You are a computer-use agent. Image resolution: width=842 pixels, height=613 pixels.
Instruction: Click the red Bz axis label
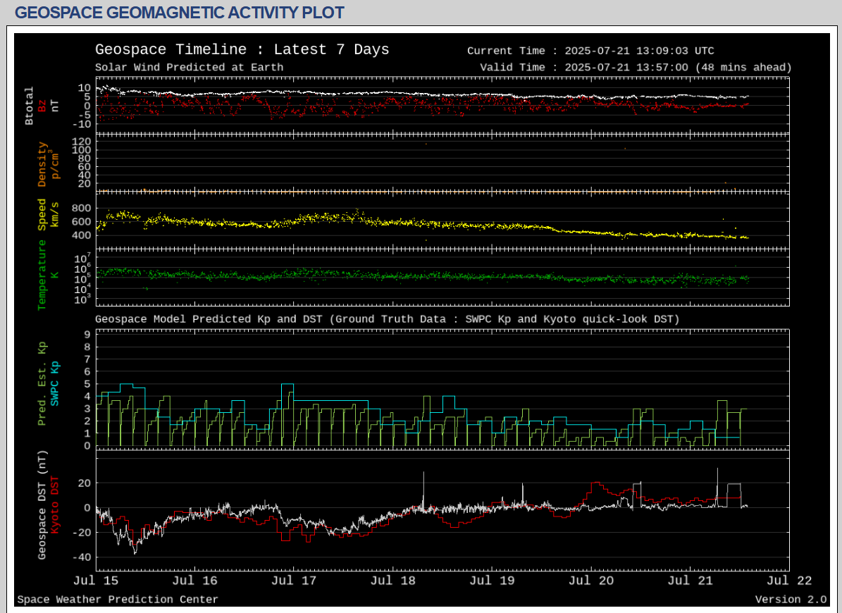(42, 106)
